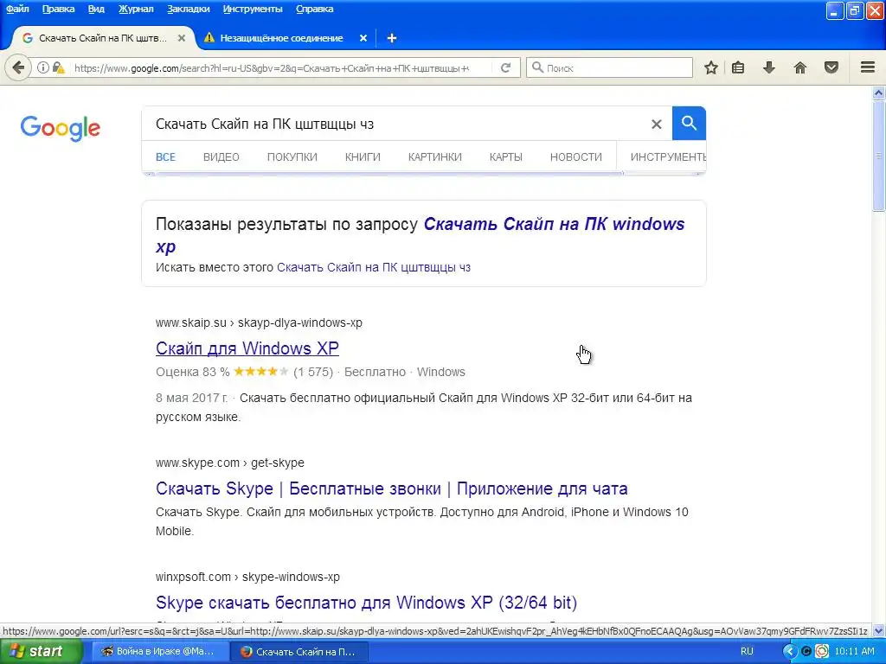Open a new tab with the plus button

392,38
